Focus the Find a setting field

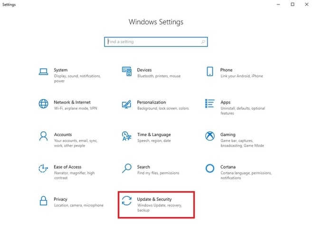click(156, 42)
